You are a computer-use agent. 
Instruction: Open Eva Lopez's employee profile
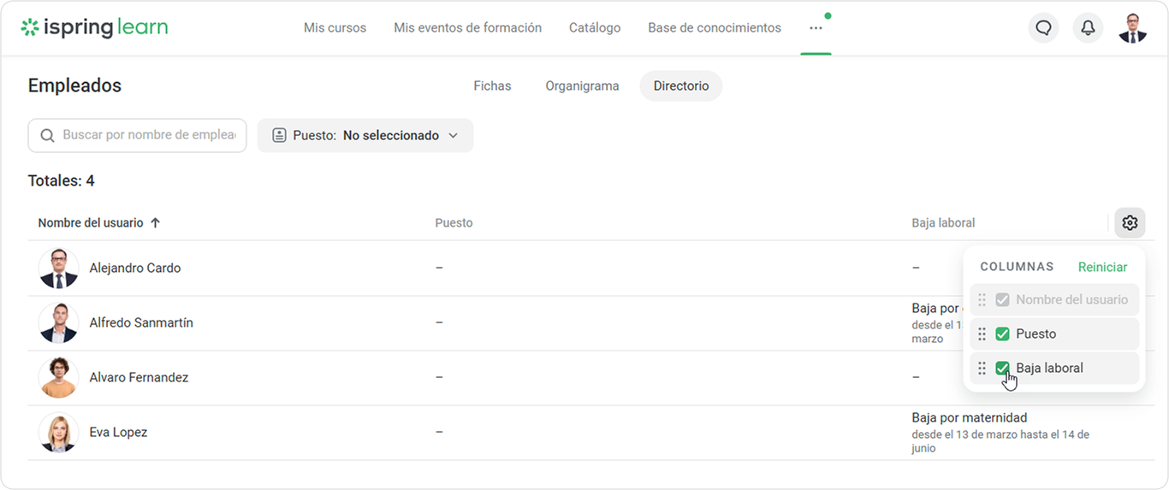[118, 433]
